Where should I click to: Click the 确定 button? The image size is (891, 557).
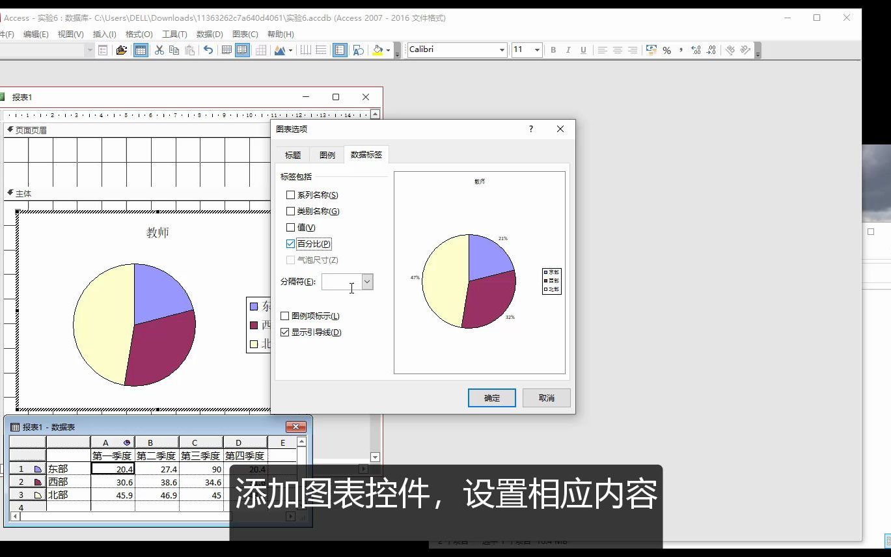pos(492,398)
